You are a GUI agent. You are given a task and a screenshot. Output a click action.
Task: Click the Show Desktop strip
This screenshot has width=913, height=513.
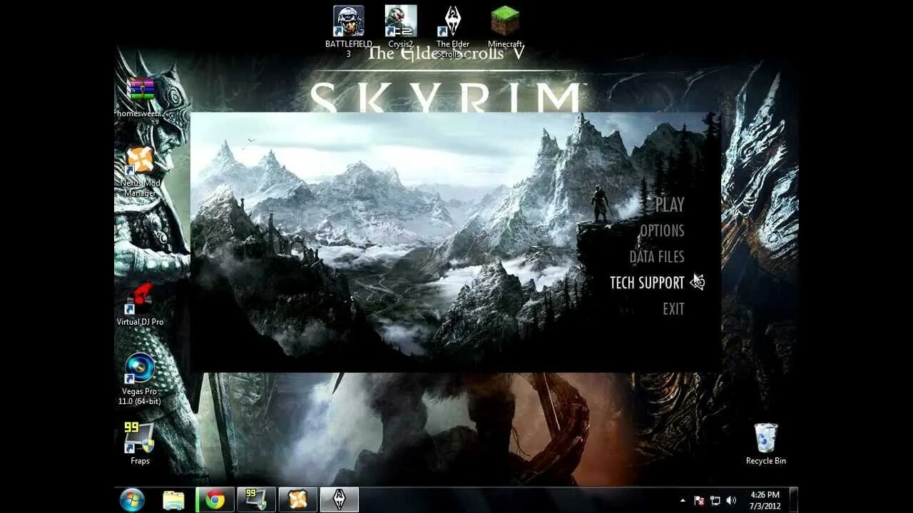(x=793, y=500)
